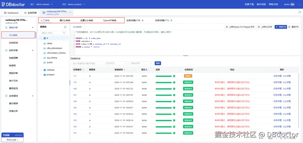Switch to the Dashboard tab
303x143 pixels.
[11, 13]
